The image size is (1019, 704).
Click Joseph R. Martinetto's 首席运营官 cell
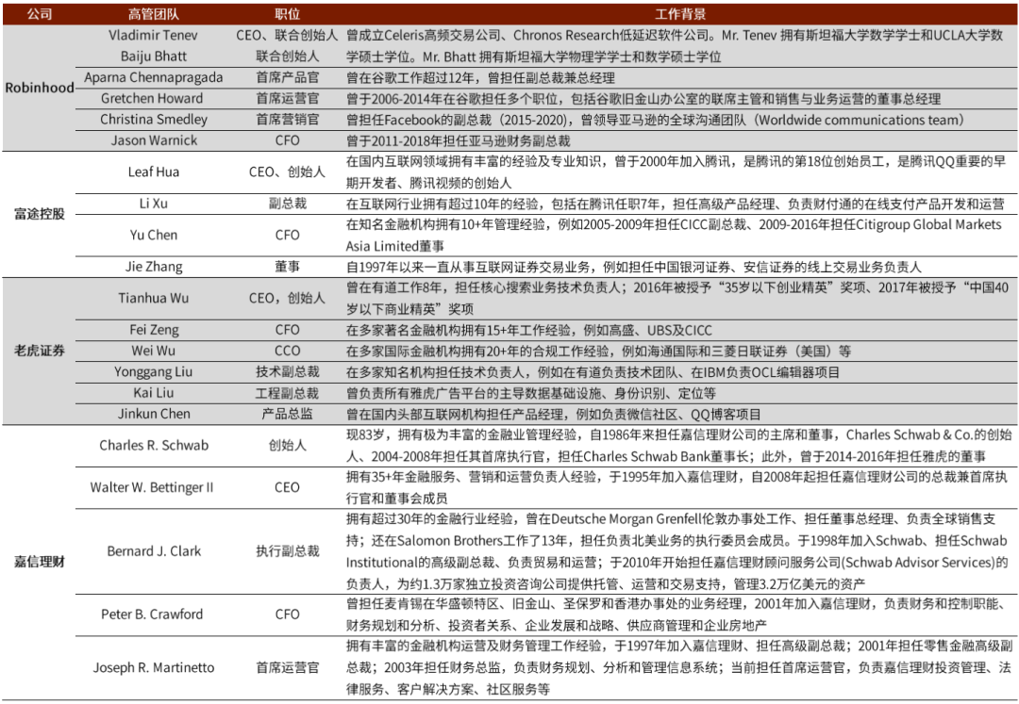(x=287, y=667)
